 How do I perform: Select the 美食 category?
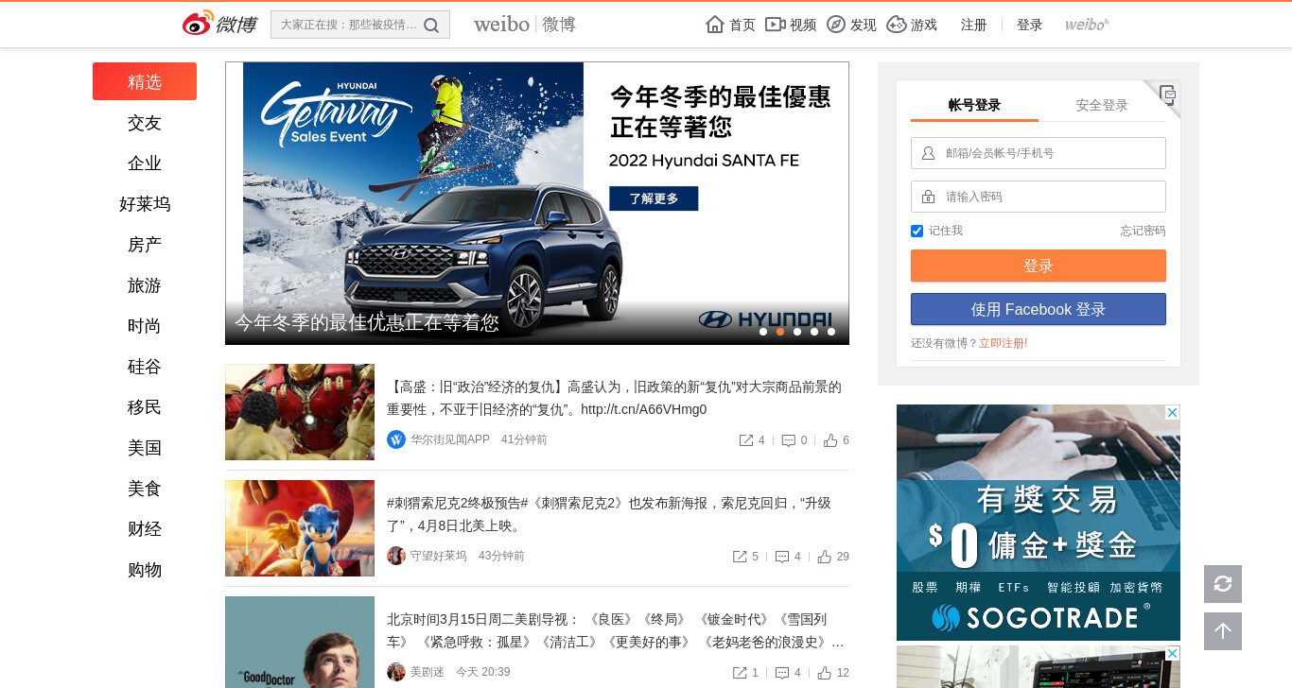tap(145, 489)
